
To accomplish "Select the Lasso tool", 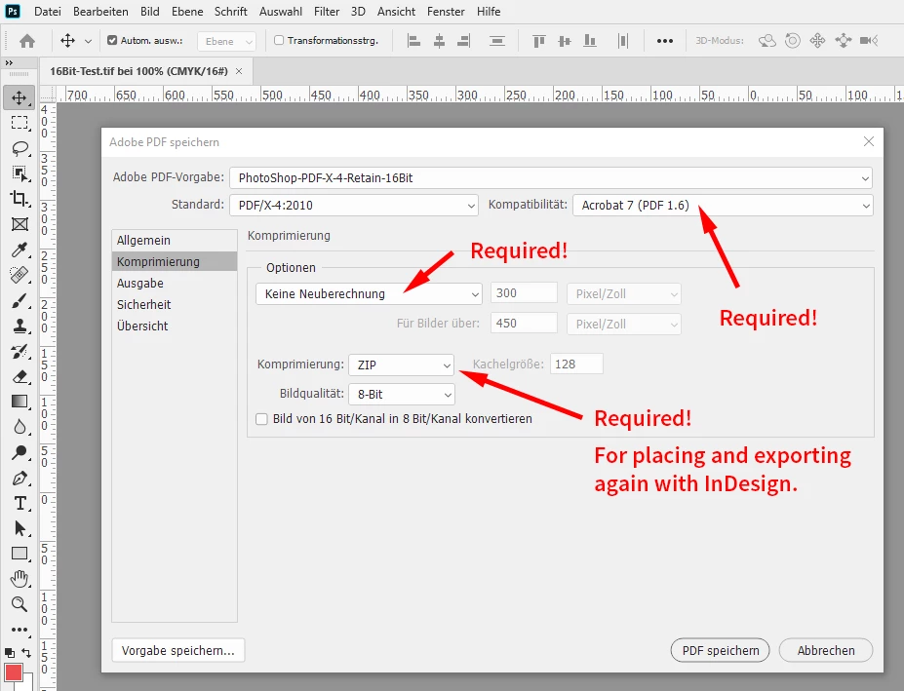I will (x=20, y=148).
